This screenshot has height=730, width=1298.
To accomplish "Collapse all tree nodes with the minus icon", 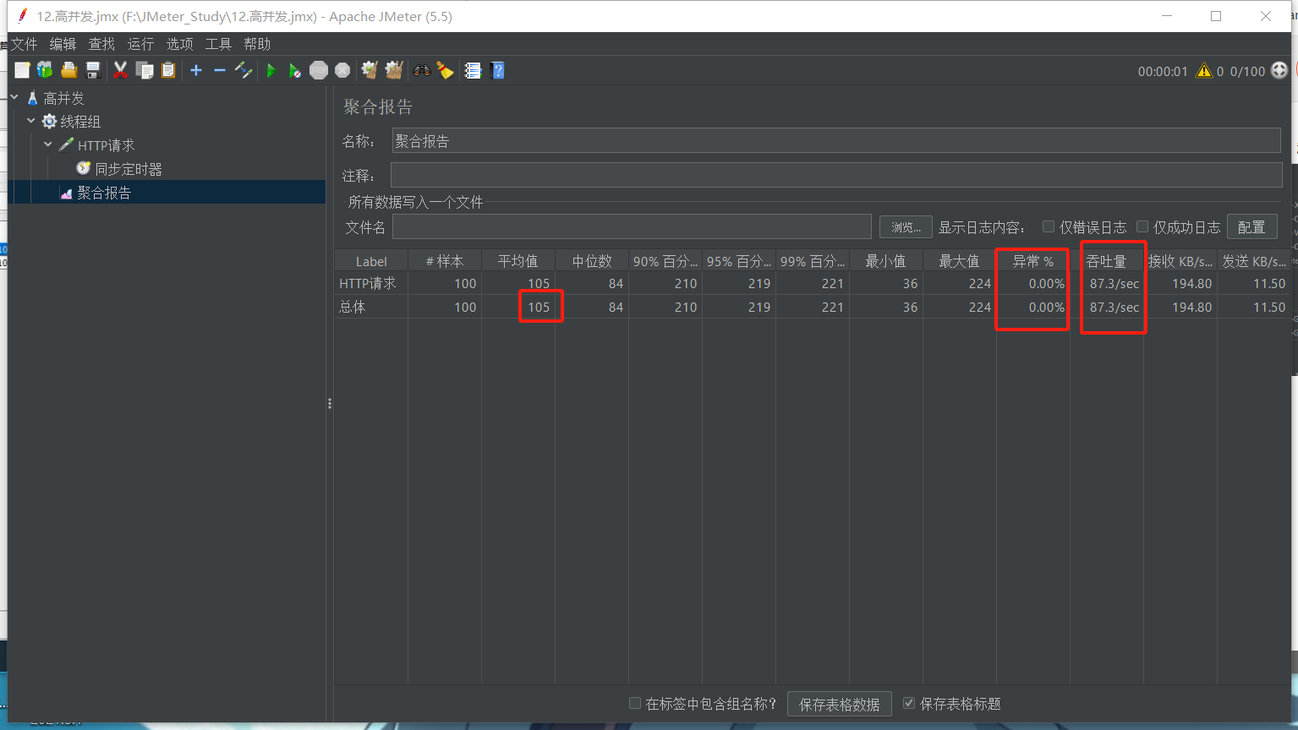I will point(220,70).
